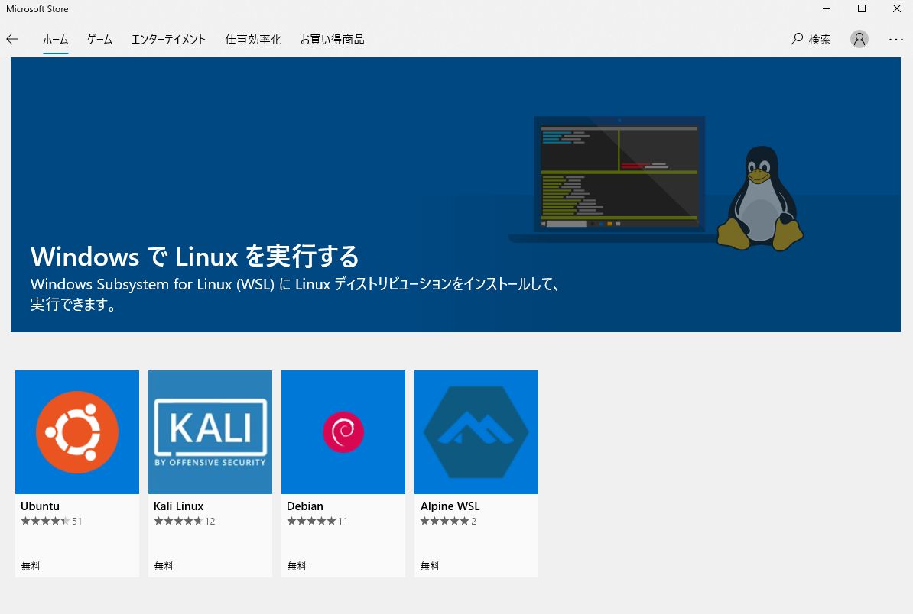This screenshot has height=614, width=913.
Task: Click the Alpine WSL title text
Action: tap(450, 506)
